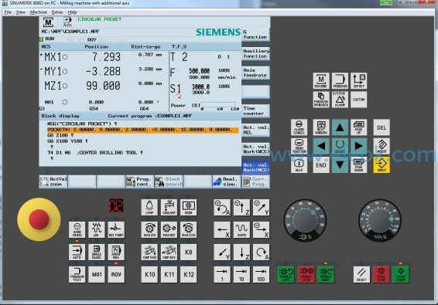Click the left arrow X axis jog key
This screenshot has height=305, width=438.
pos(222,230)
